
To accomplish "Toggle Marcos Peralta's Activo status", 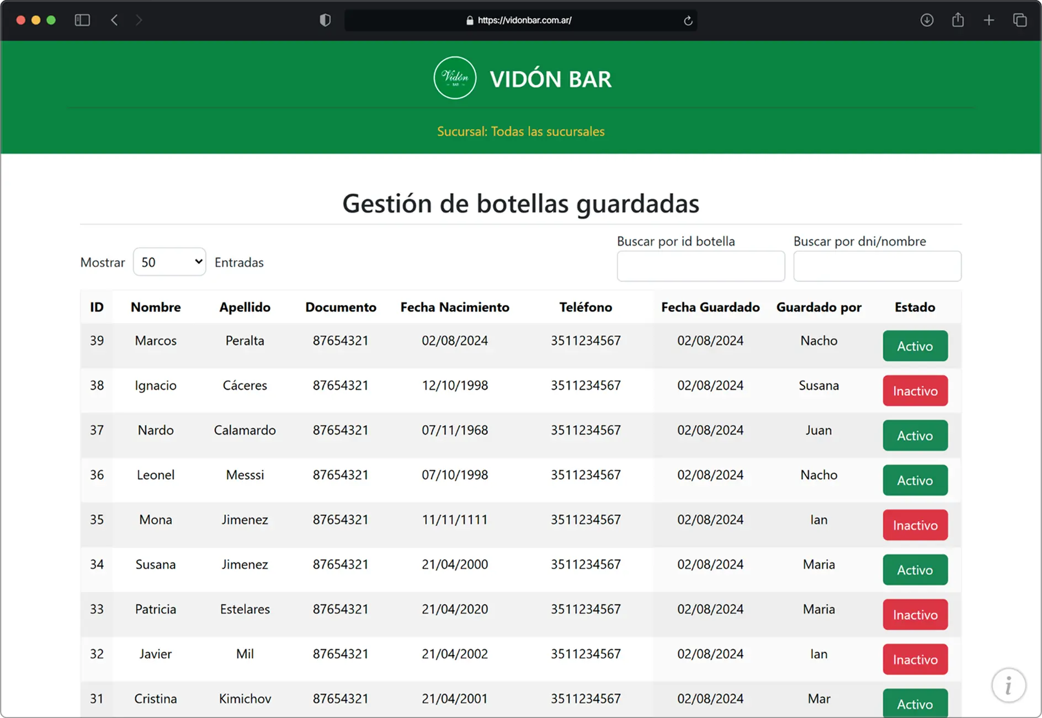I will [x=915, y=346].
